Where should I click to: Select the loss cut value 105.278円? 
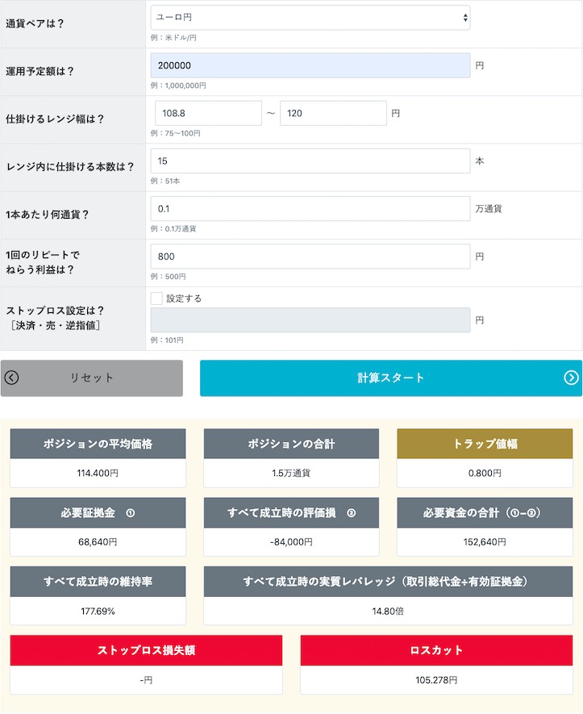[436, 680]
